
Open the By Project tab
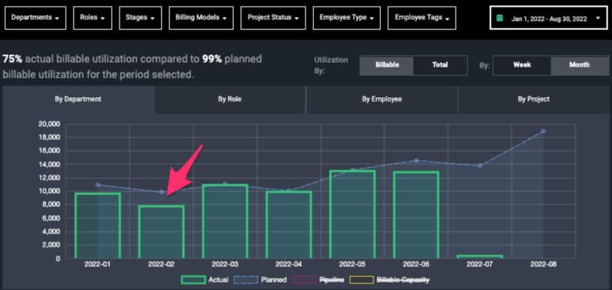pyautogui.click(x=534, y=99)
